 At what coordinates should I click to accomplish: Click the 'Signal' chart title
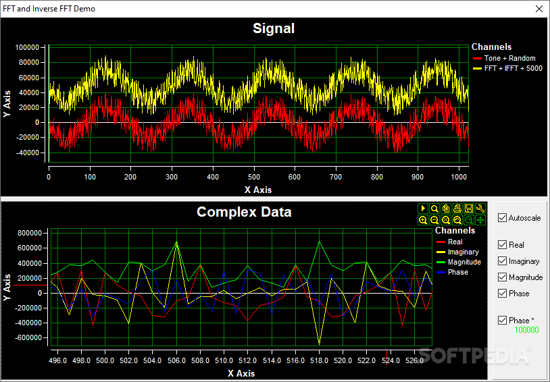click(x=274, y=28)
